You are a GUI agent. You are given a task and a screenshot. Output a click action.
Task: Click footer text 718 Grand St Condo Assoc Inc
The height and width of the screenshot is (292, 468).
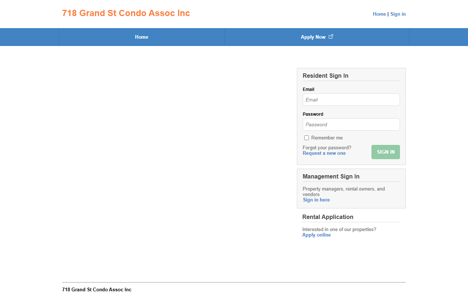tap(97, 289)
